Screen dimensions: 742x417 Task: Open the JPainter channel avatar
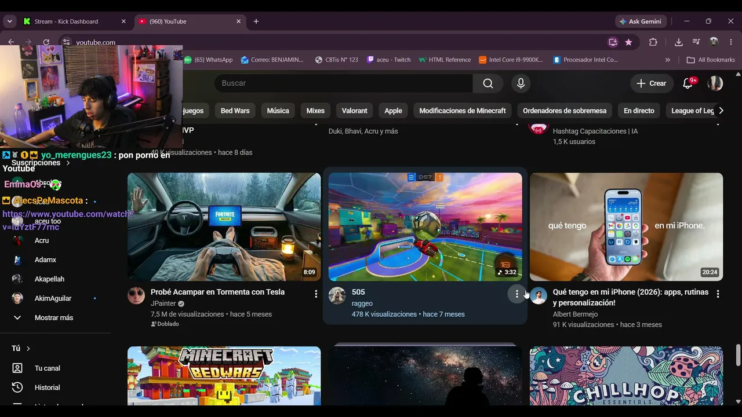[x=136, y=295]
